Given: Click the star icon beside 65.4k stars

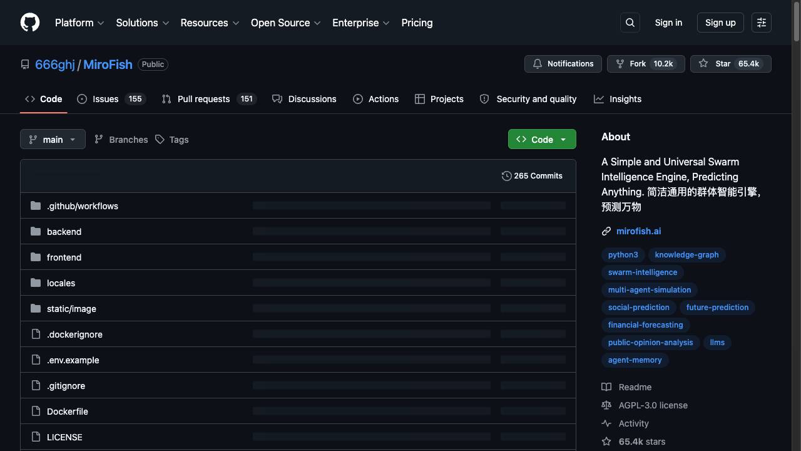Looking at the screenshot, I should [x=606, y=442].
